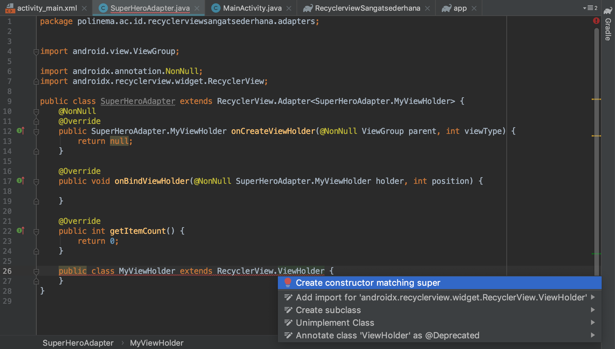615x349 pixels.
Task: Click the editor vertical scrollbar
Action: [596, 152]
